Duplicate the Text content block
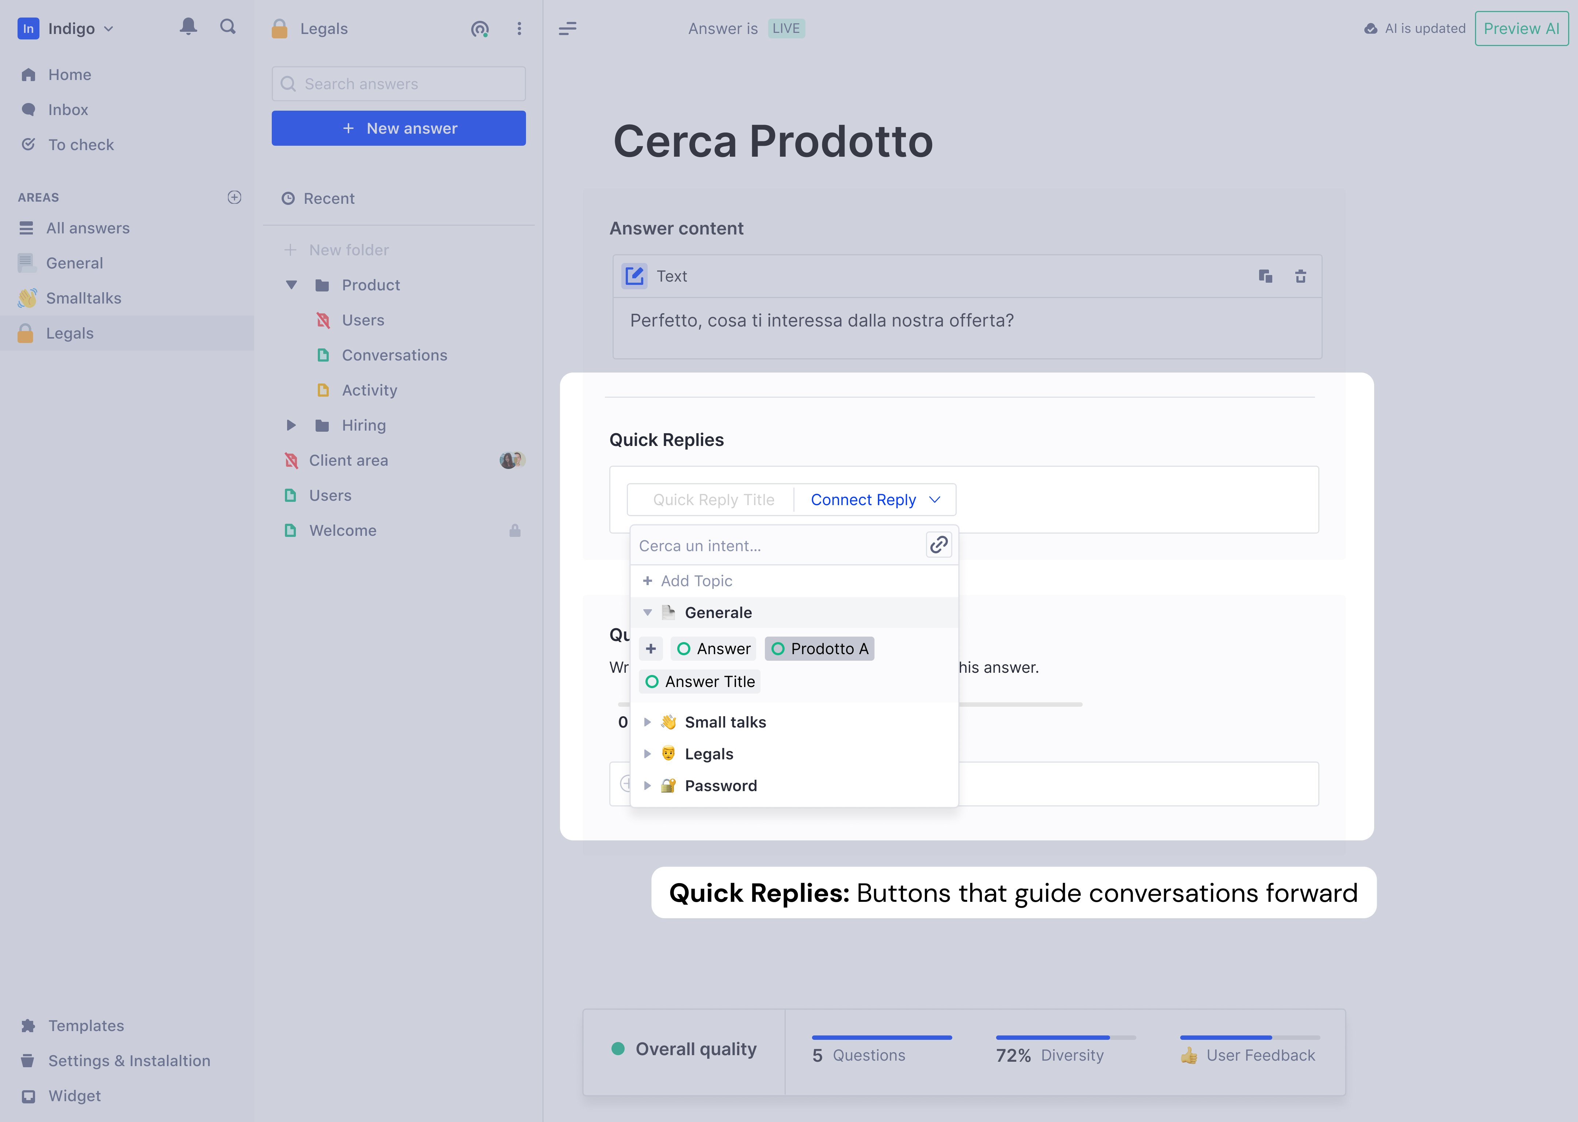Viewport: 1578px width, 1122px height. (x=1265, y=276)
